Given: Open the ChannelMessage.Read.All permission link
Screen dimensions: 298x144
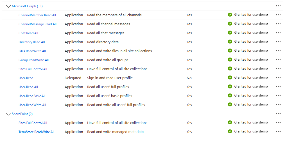Looking at the screenshot, I should [37, 24].
